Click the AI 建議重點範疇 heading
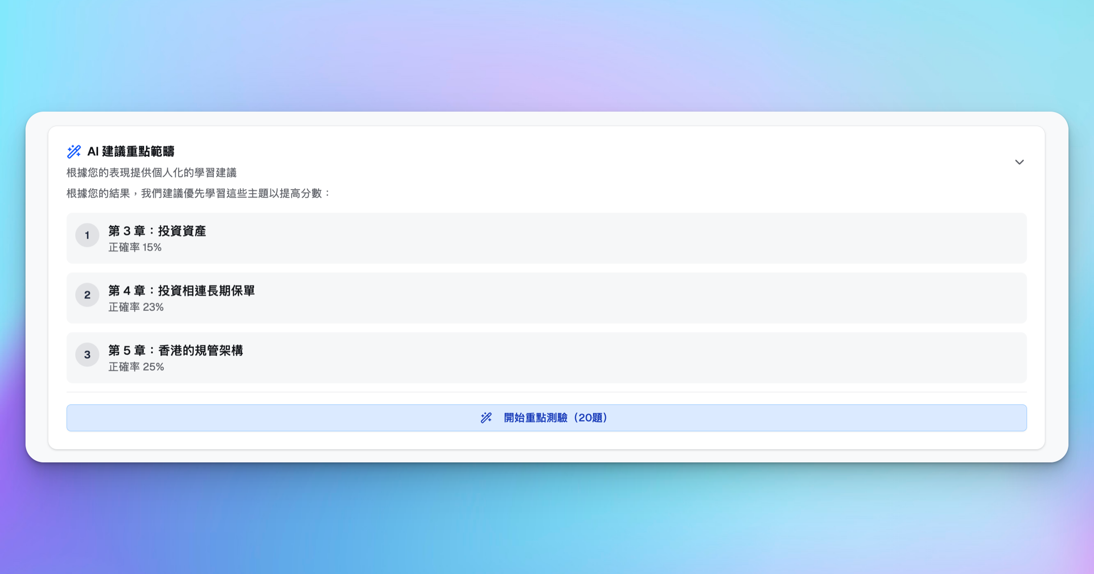 pos(131,151)
